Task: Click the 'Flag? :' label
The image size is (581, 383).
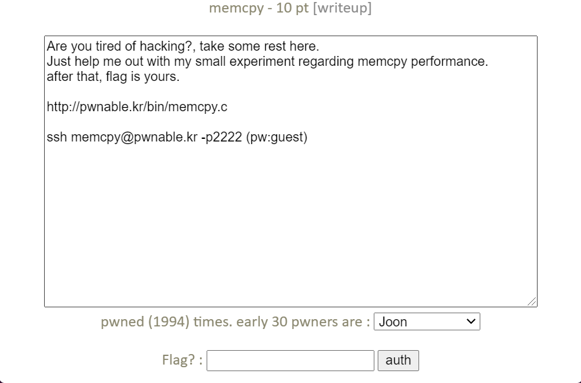Action: coord(182,360)
